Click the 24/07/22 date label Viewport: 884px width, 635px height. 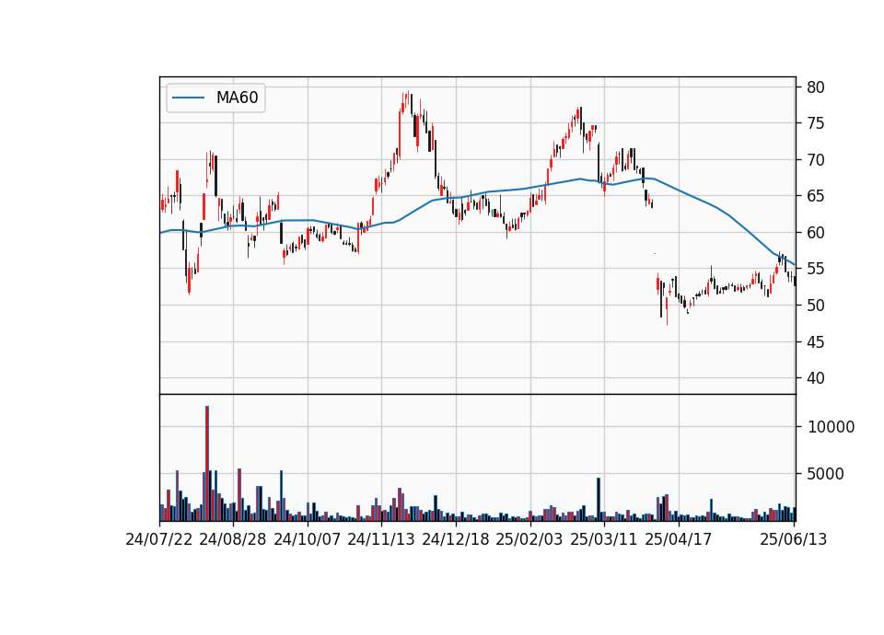point(159,539)
